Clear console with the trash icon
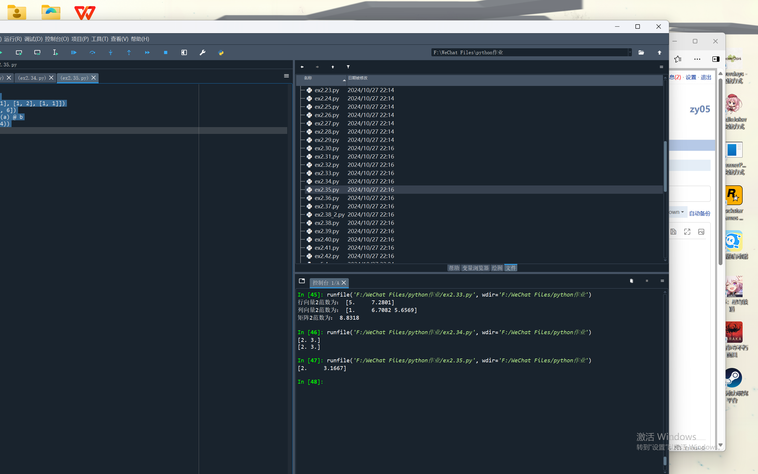 (x=631, y=281)
